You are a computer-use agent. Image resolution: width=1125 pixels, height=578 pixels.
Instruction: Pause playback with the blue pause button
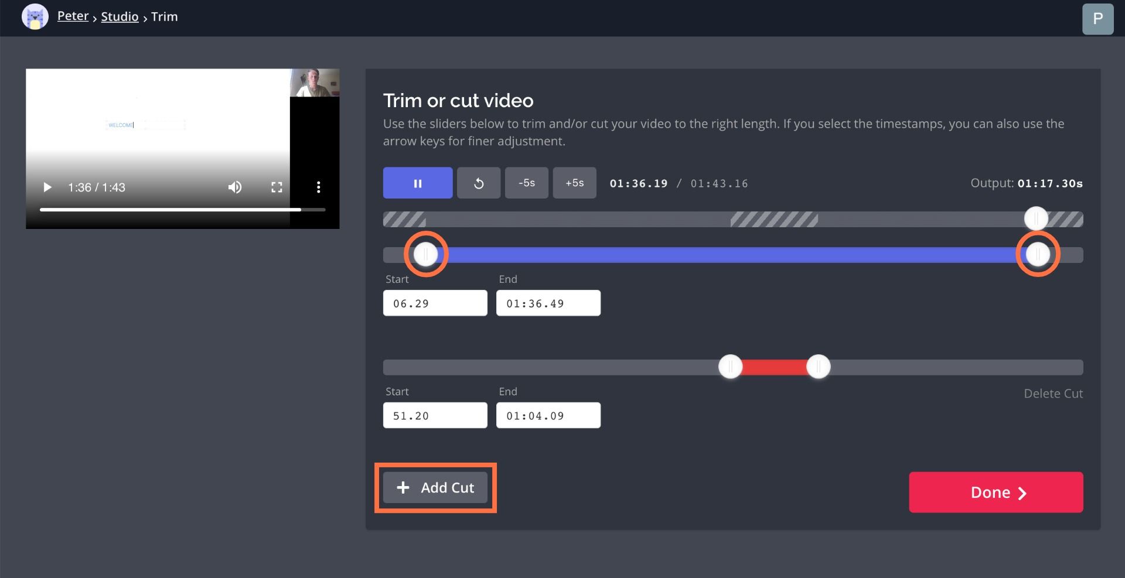click(417, 183)
